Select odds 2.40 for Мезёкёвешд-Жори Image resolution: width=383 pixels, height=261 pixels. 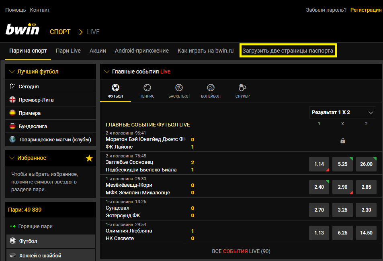coord(319,187)
